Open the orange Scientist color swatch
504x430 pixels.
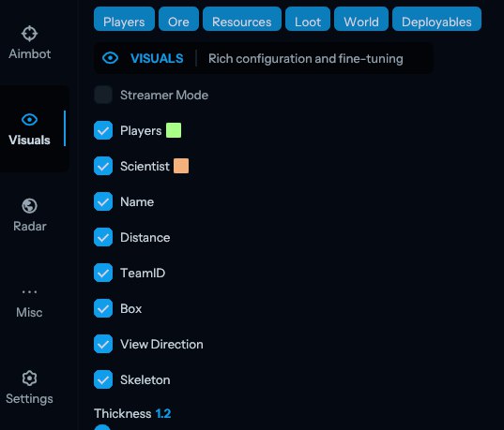click(181, 166)
